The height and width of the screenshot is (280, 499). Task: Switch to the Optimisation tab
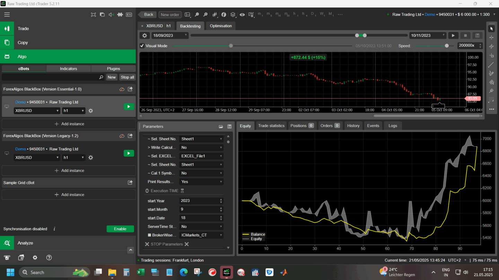[221, 26]
